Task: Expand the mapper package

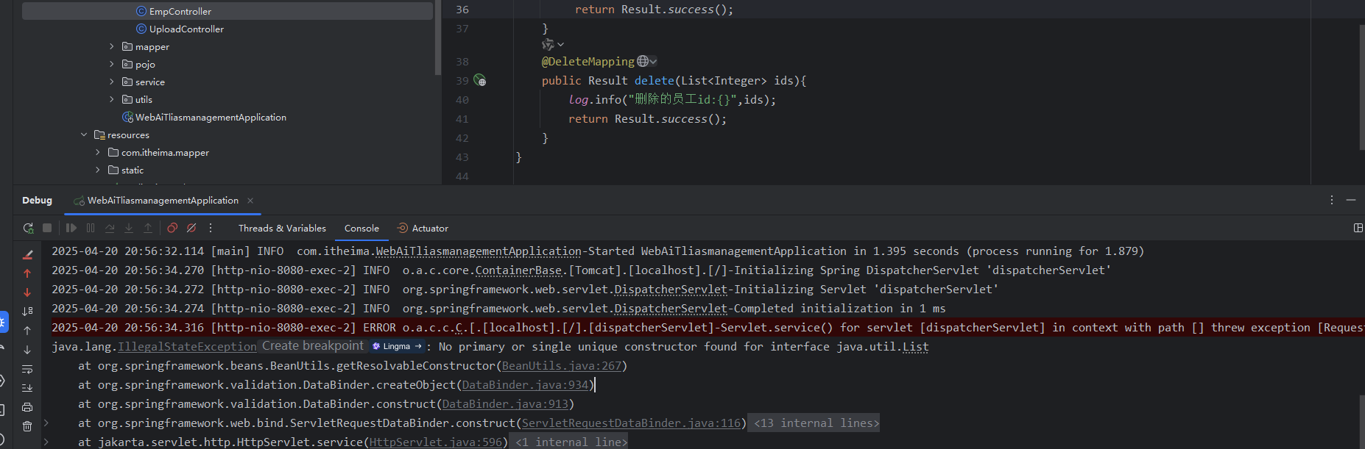Action: [x=112, y=46]
